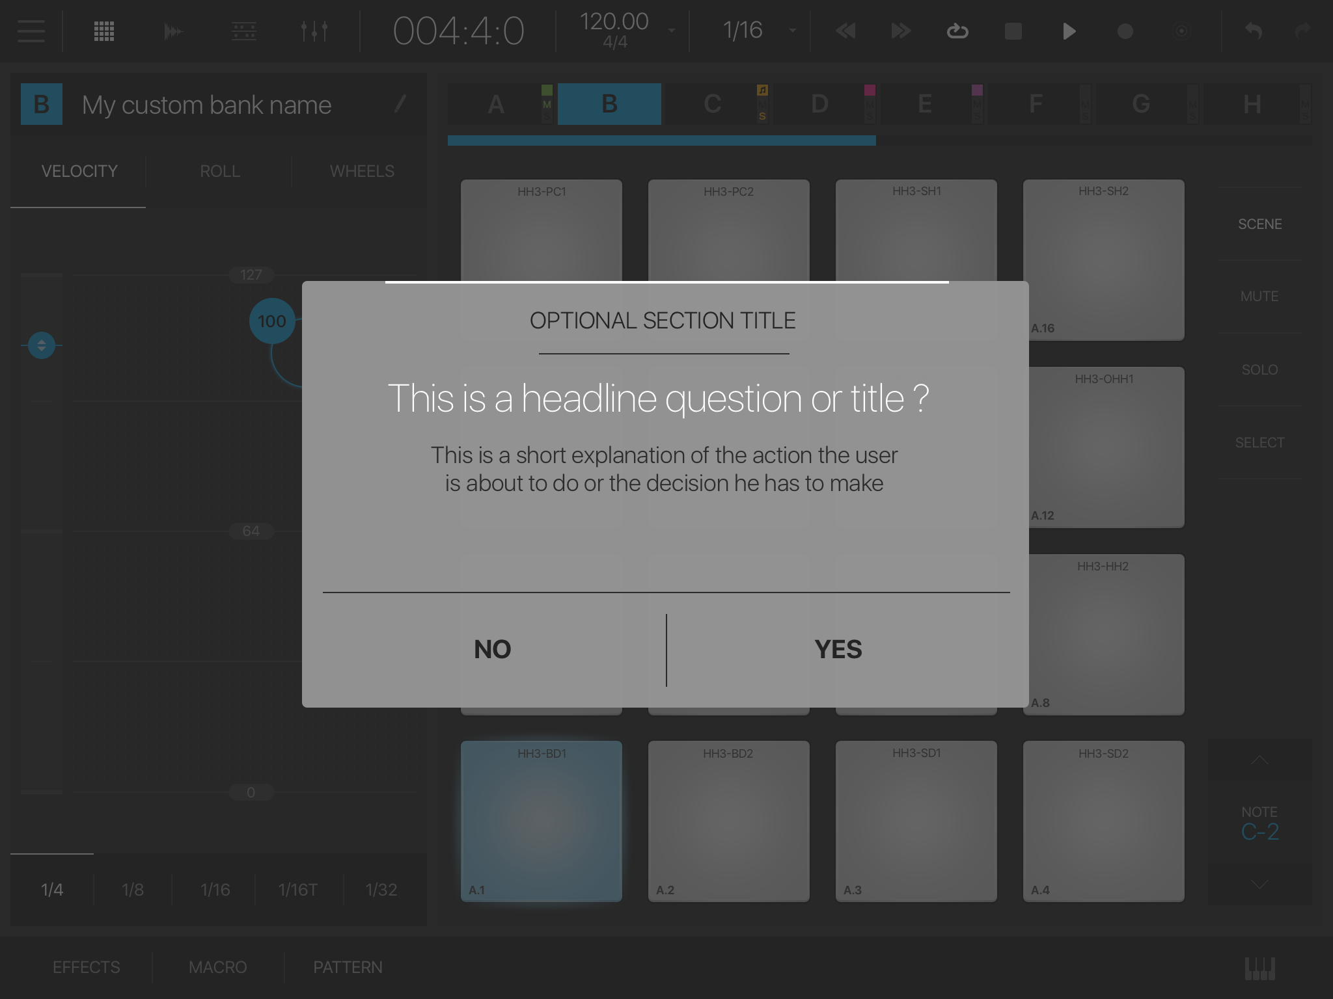Click the record button
The width and height of the screenshot is (1333, 999).
pos(1125,31)
